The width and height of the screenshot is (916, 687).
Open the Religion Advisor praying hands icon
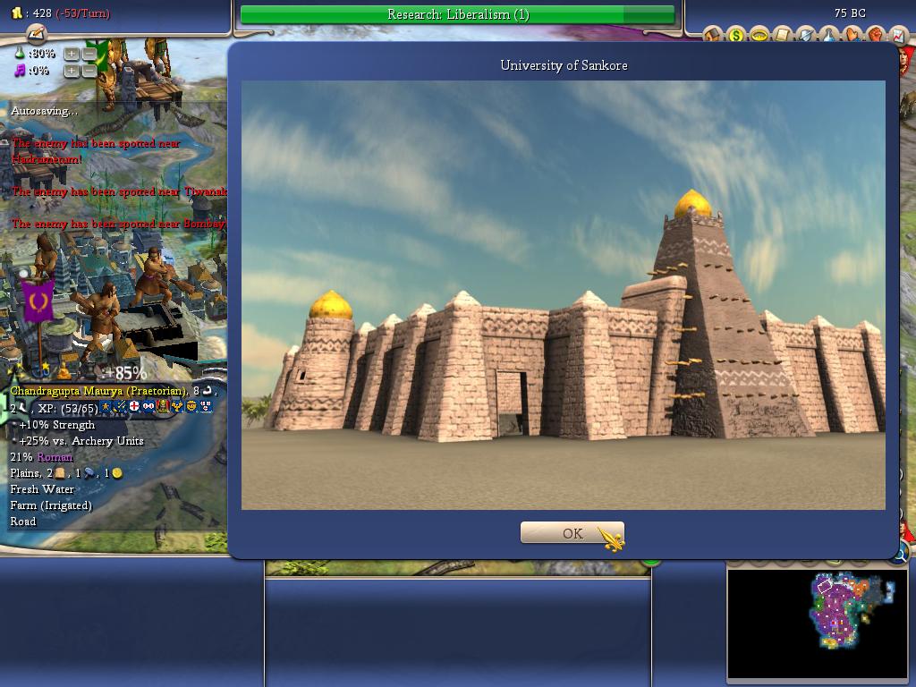point(852,36)
